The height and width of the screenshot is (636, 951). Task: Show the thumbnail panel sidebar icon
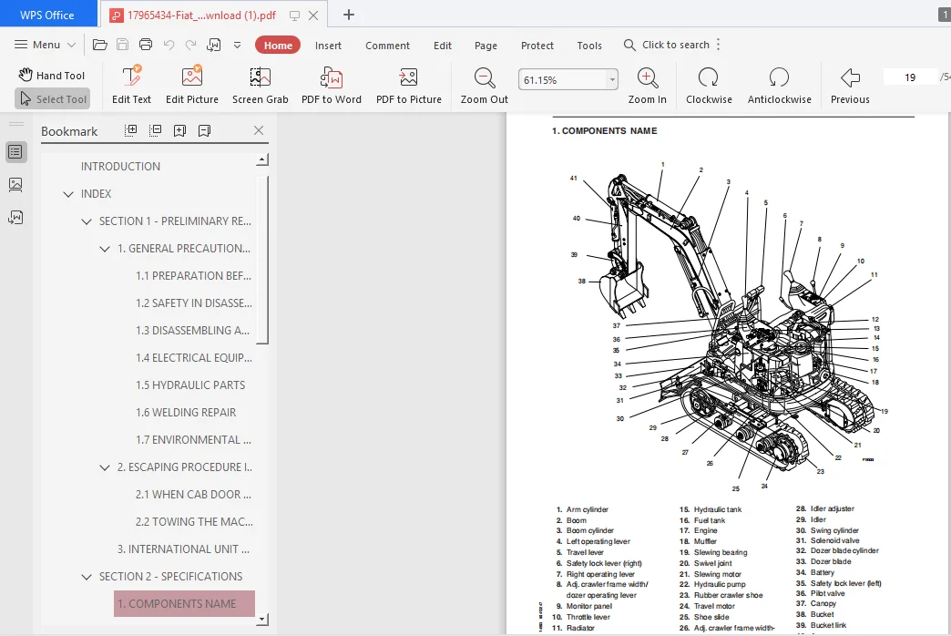15,184
